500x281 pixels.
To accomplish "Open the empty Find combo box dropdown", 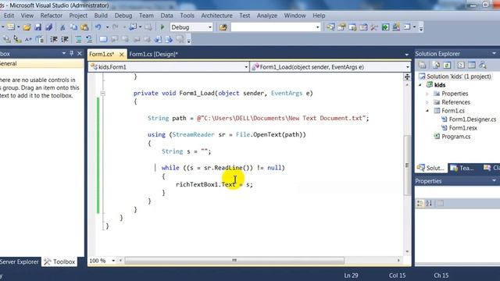I will (317, 27).
